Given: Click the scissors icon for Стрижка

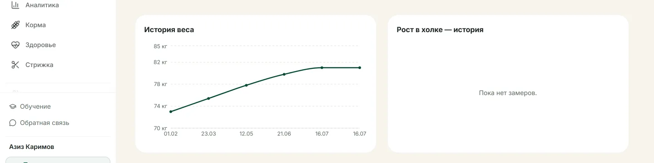Looking at the screenshot, I should (15, 65).
